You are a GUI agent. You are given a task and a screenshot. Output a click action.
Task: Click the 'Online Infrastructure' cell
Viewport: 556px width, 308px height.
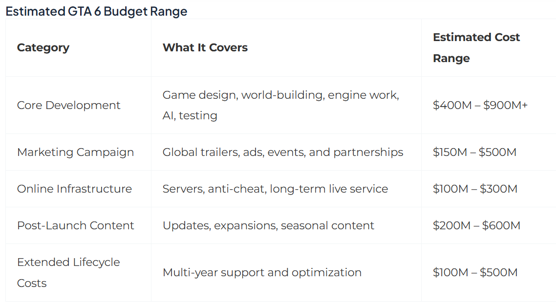click(74, 189)
